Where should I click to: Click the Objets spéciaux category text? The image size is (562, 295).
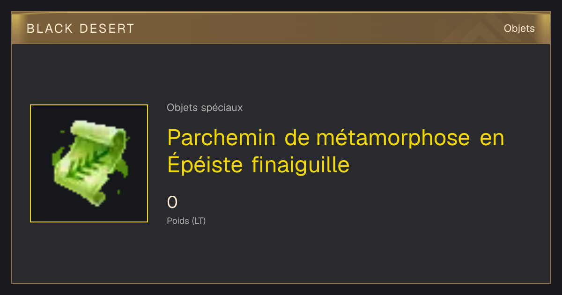[205, 108]
